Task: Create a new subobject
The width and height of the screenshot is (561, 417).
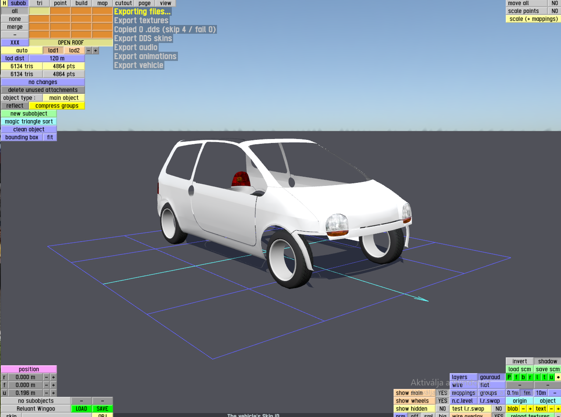Action: 29,114
